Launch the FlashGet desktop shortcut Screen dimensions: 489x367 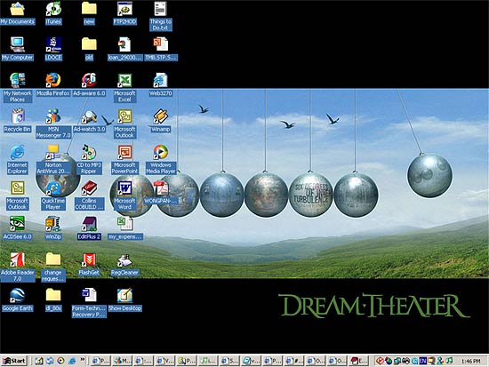pos(89,264)
